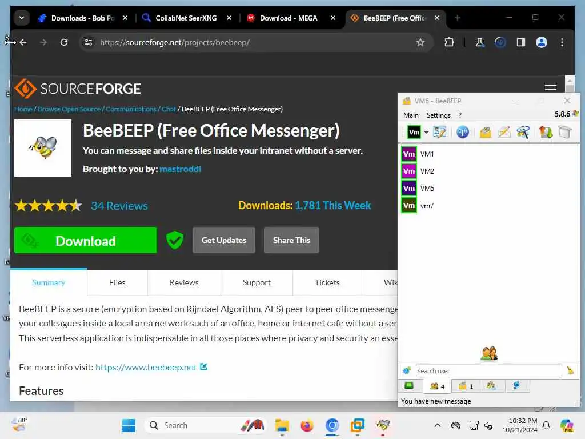Image resolution: width=585 pixels, height=439 pixels.
Task: Click the green security shield checkmark icon
Action: [x=175, y=240]
